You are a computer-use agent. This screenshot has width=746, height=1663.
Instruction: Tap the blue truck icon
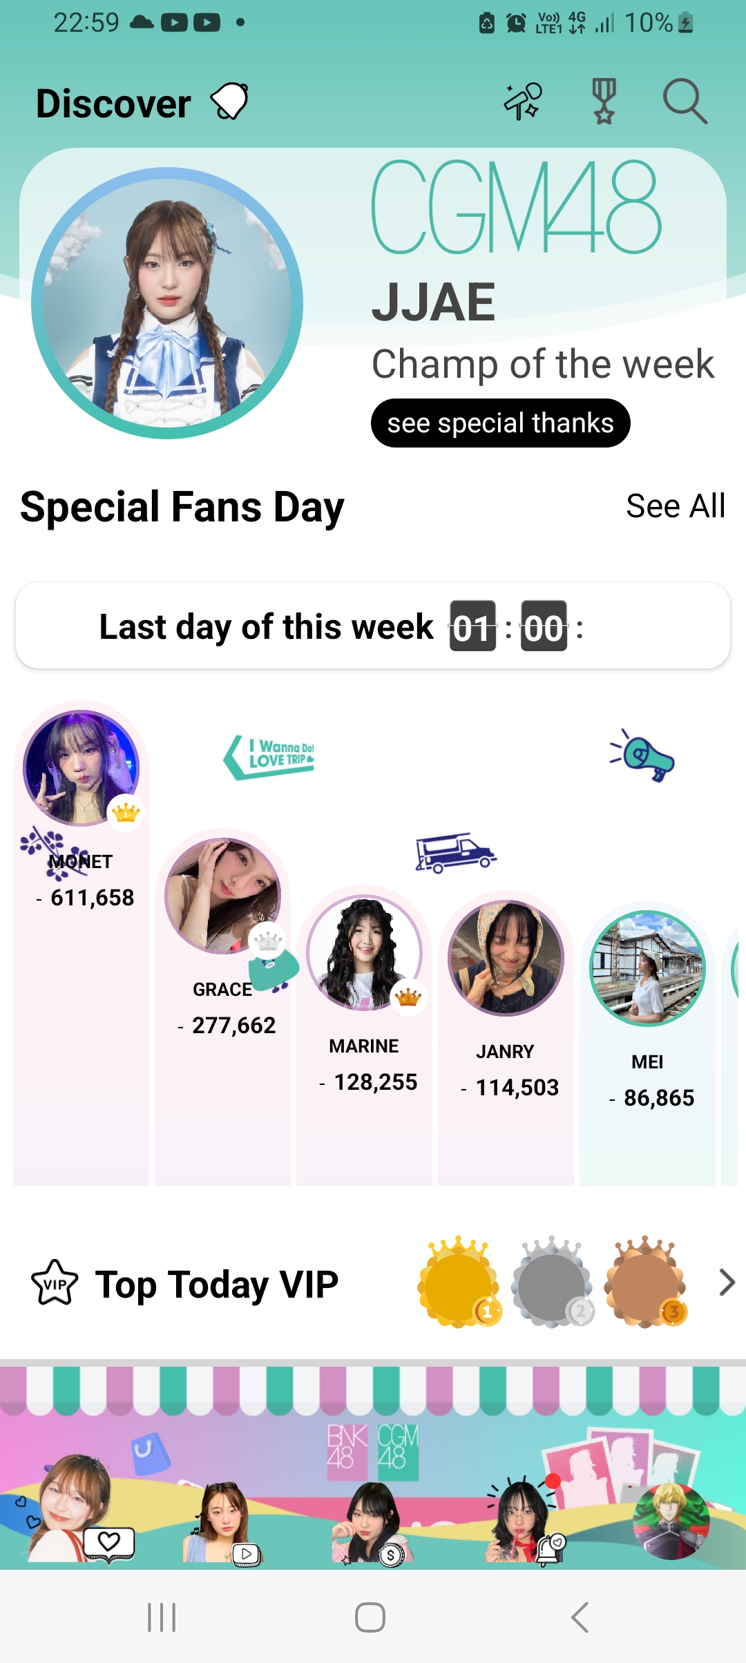click(456, 853)
